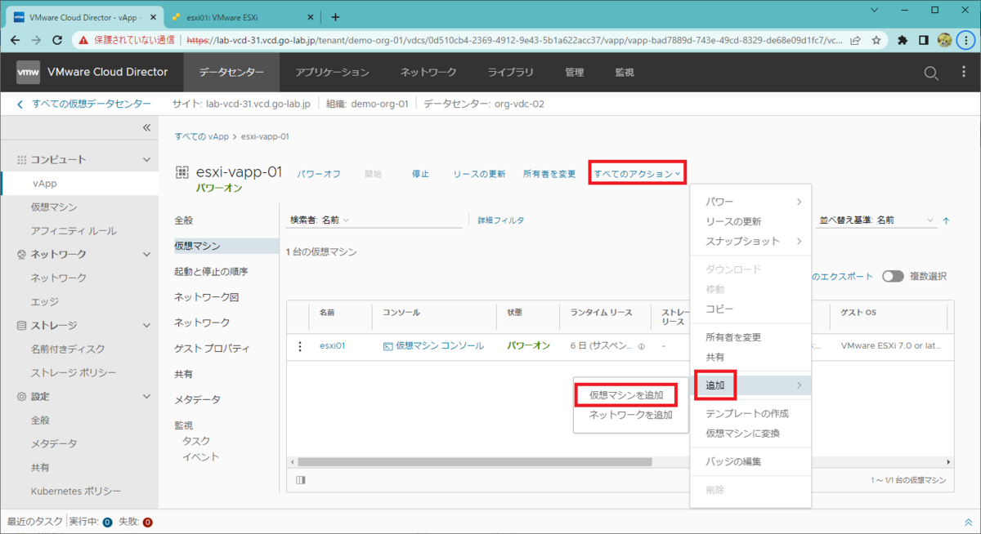Select ネットワークを追加 menu item
981x534 pixels.
[x=630, y=415]
